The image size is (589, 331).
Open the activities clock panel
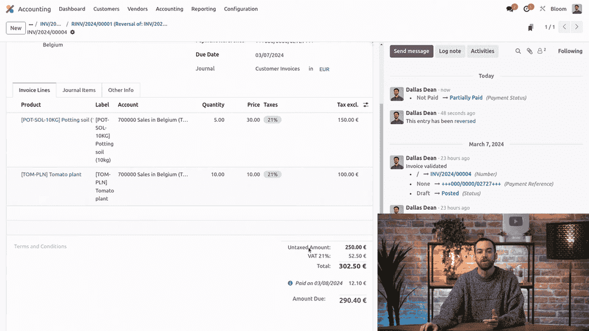[527, 8]
